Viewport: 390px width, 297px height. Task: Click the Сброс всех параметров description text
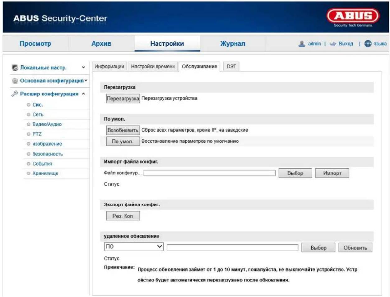click(x=195, y=130)
